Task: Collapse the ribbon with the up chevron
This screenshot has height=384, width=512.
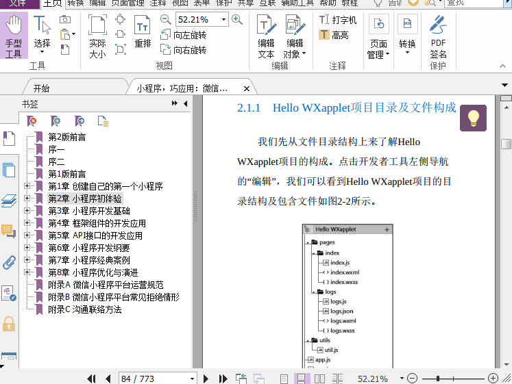Action: tap(502, 66)
